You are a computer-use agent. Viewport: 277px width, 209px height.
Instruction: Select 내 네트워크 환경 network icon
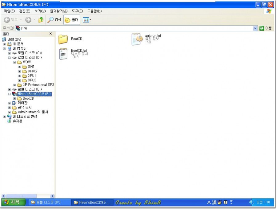click(x=9, y=117)
